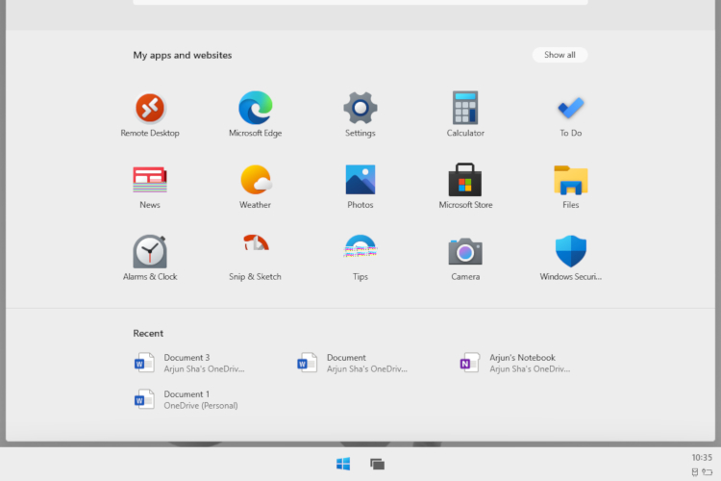721x481 pixels.
Task: Open the Calculator app
Action: [465, 115]
